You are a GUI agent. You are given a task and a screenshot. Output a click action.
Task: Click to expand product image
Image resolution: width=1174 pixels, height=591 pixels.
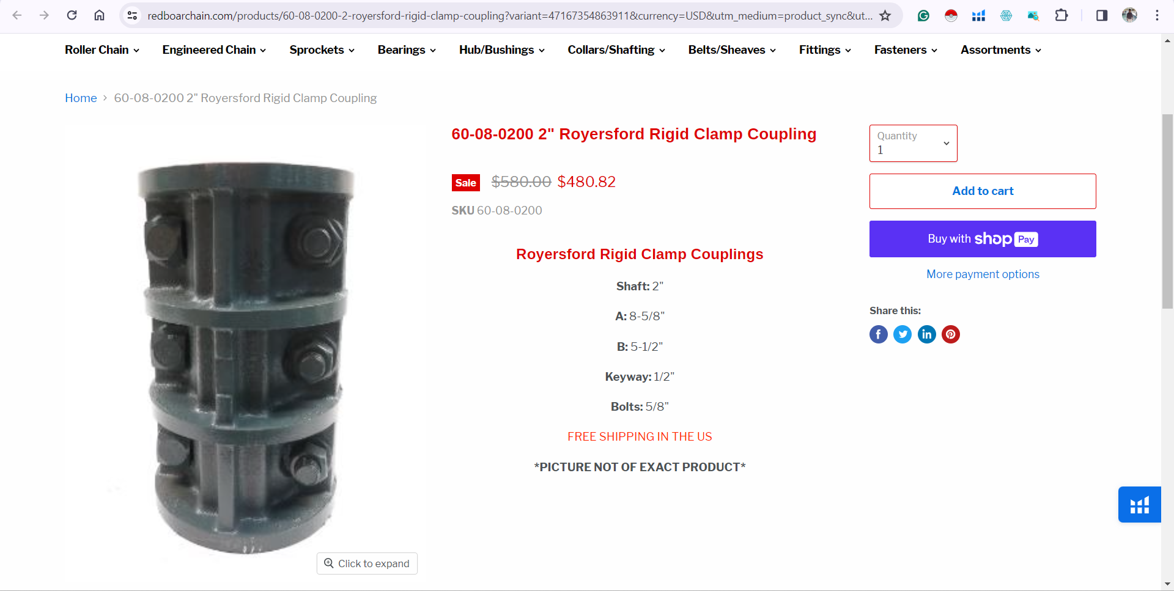pyautogui.click(x=367, y=563)
